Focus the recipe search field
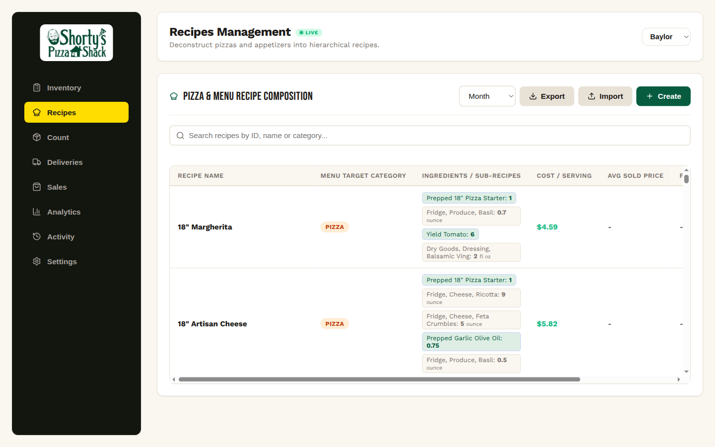Viewport: 715px width, 447px height. point(430,136)
